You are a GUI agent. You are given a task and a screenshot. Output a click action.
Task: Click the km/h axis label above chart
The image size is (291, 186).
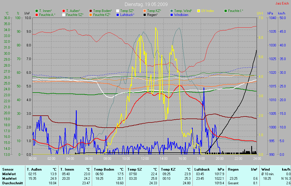click(x=281, y=13)
